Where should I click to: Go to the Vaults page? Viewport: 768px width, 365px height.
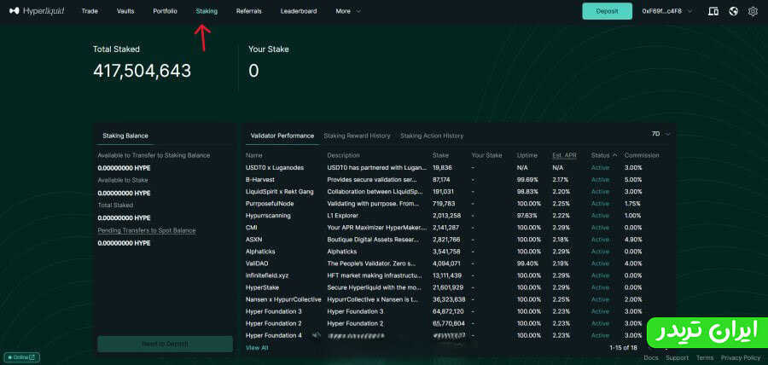(125, 11)
